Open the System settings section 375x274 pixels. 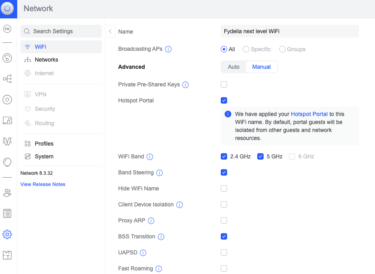tap(61, 156)
